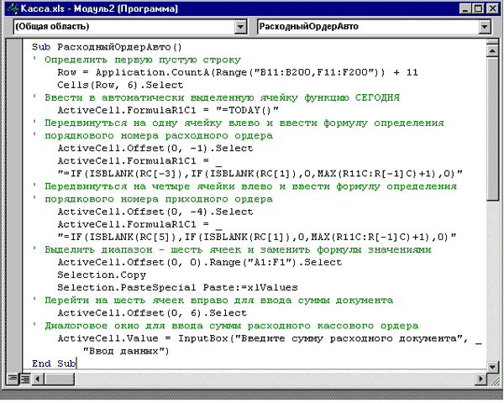The image size is (504, 403).
Task: Click inside the РасходныйОрдерАвто combo box field
Action: point(368,27)
